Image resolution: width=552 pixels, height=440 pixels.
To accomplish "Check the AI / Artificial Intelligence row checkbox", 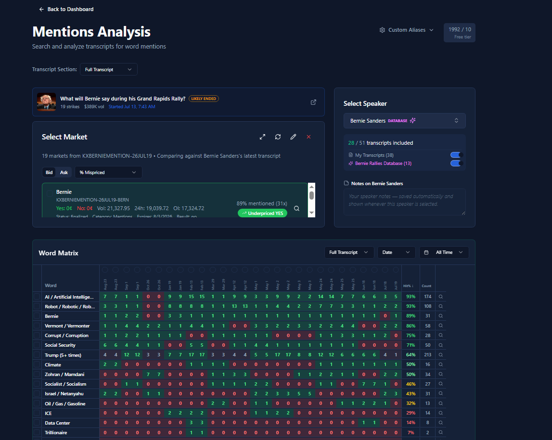I will [37, 297].
